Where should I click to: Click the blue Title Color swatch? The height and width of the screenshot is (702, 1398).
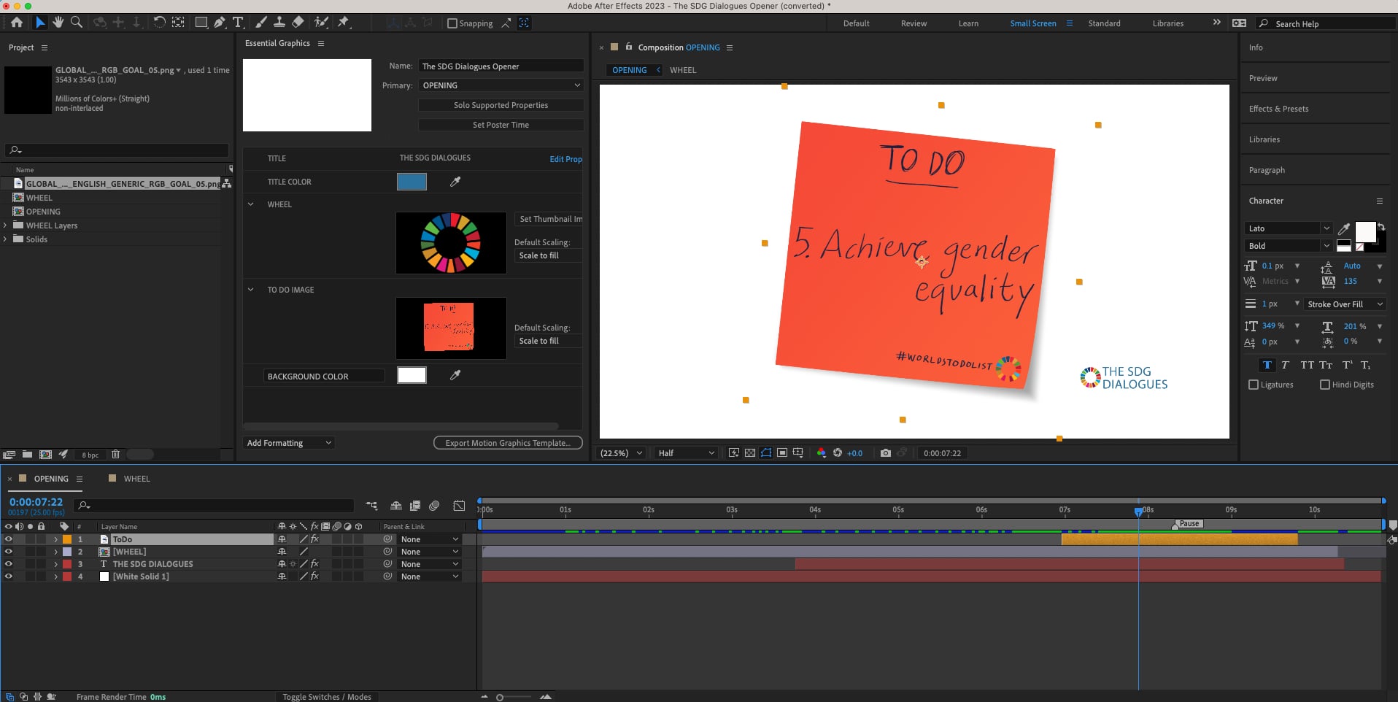412,182
